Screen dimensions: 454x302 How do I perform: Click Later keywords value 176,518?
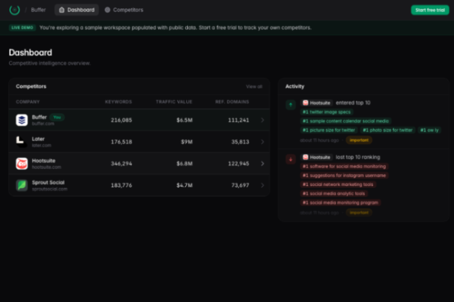pyautogui.click(x=121, y=142)
